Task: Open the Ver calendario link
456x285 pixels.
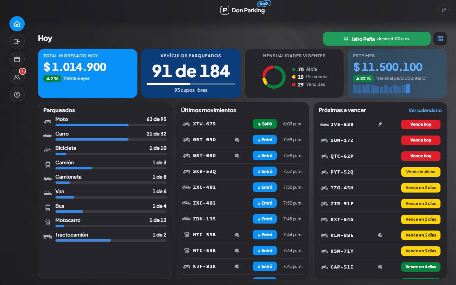Action: click(425, 110)
